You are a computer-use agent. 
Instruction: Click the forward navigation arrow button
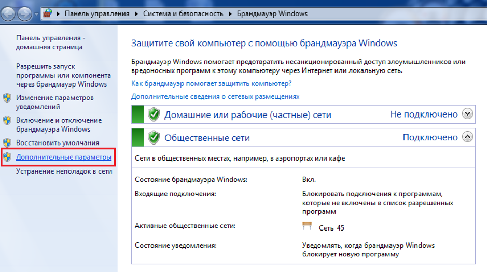25,14
